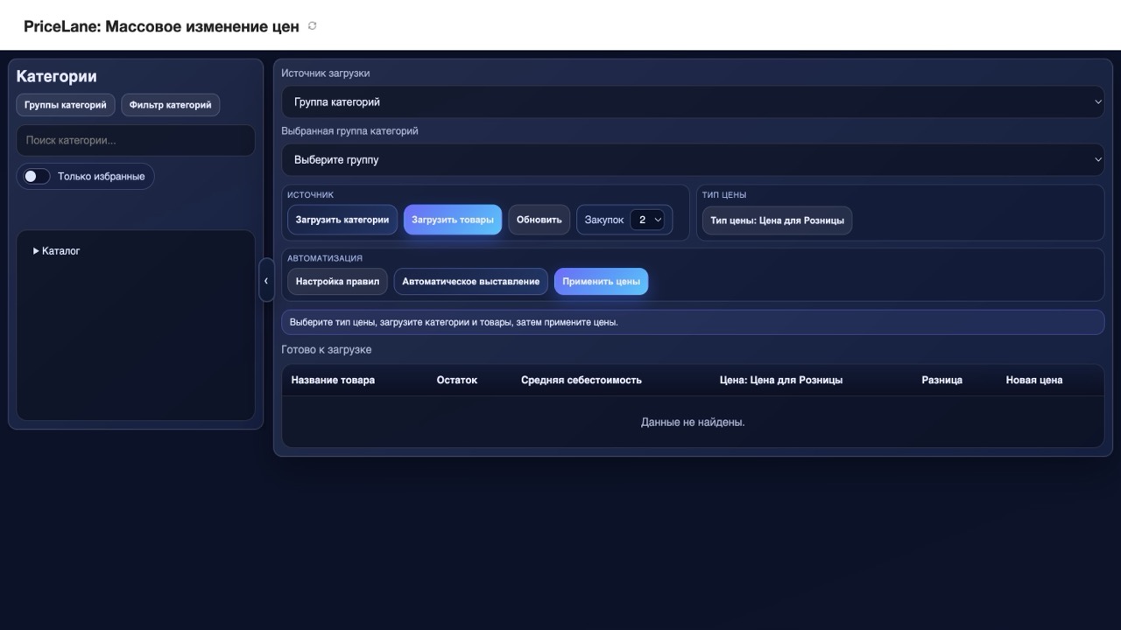Start Автоматическое выставление
This screenshot has height=630, width=1121.
pos(470,282)
